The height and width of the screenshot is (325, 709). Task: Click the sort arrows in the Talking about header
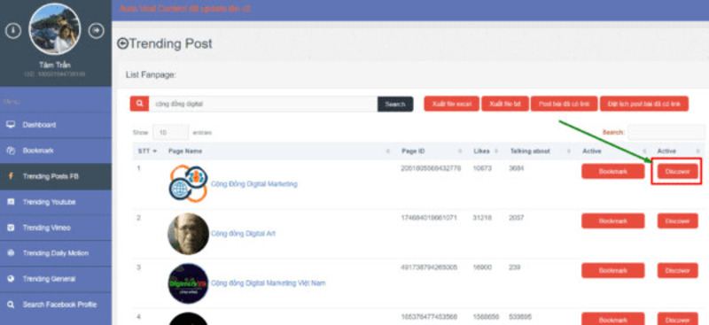pos(568,151)
